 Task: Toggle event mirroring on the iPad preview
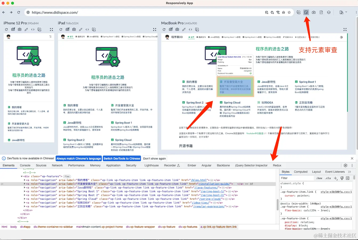pyautogui.click(x=81, y=30)
